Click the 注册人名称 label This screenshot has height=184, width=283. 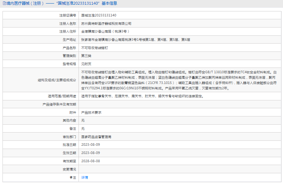click(68, 24)
